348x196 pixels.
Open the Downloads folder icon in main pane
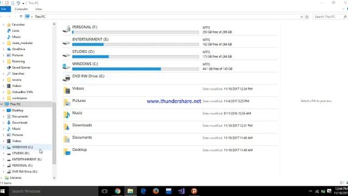point(67,127)
